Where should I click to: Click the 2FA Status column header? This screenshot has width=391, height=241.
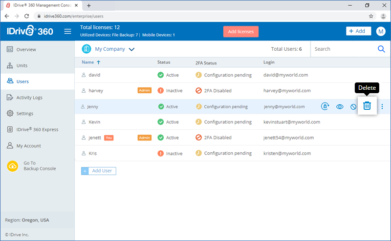(x=206, y=63)
